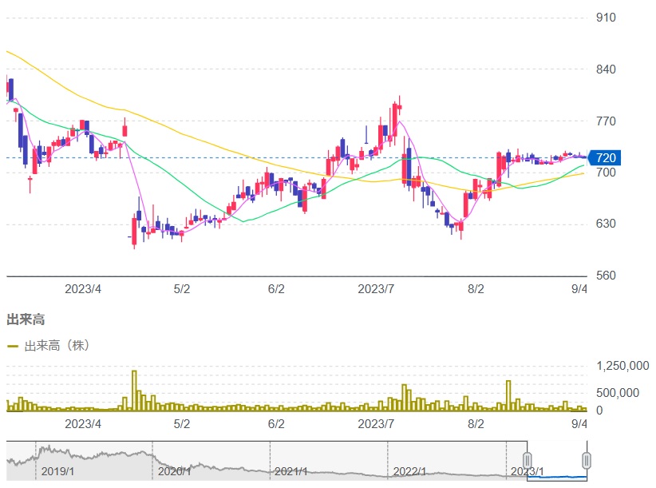
Task: Click the 6/2 date label under the price chart
Action: (276, 289)
